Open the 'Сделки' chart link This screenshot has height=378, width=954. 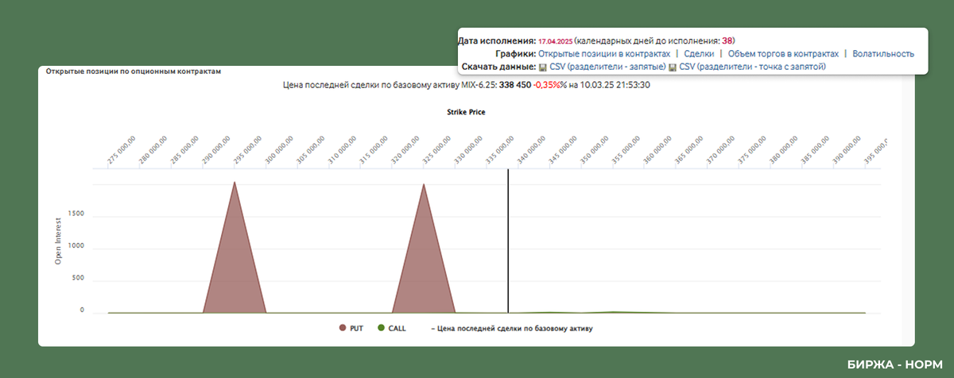click(x=699, y=54)
